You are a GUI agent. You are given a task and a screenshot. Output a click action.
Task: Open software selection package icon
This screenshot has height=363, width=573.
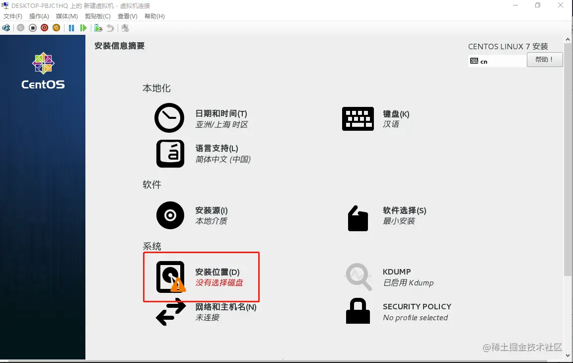point(358,218)
